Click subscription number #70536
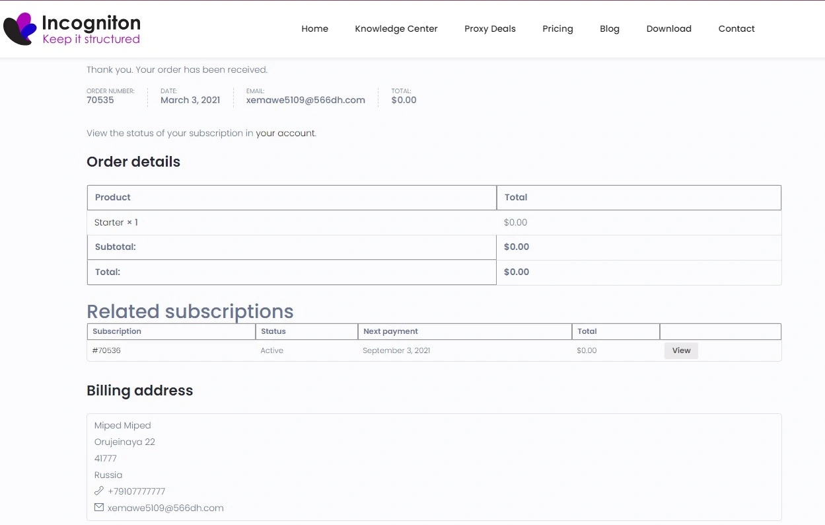 point(106,350)
